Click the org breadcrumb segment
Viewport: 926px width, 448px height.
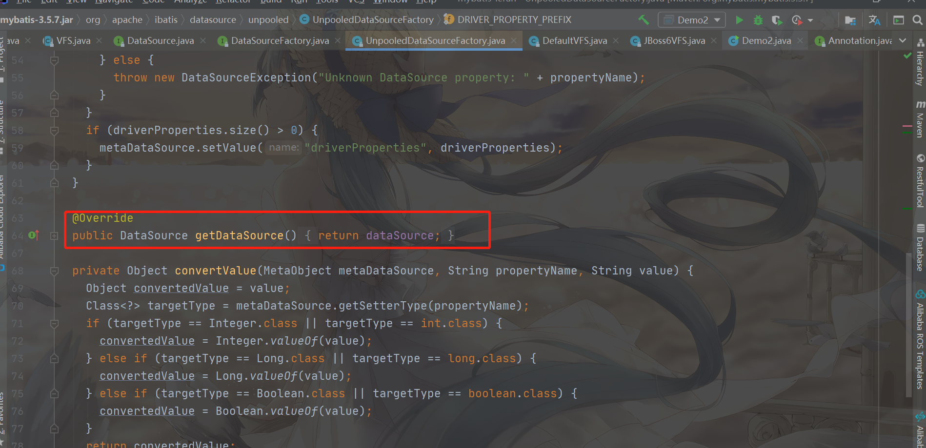tap(93, 20)
